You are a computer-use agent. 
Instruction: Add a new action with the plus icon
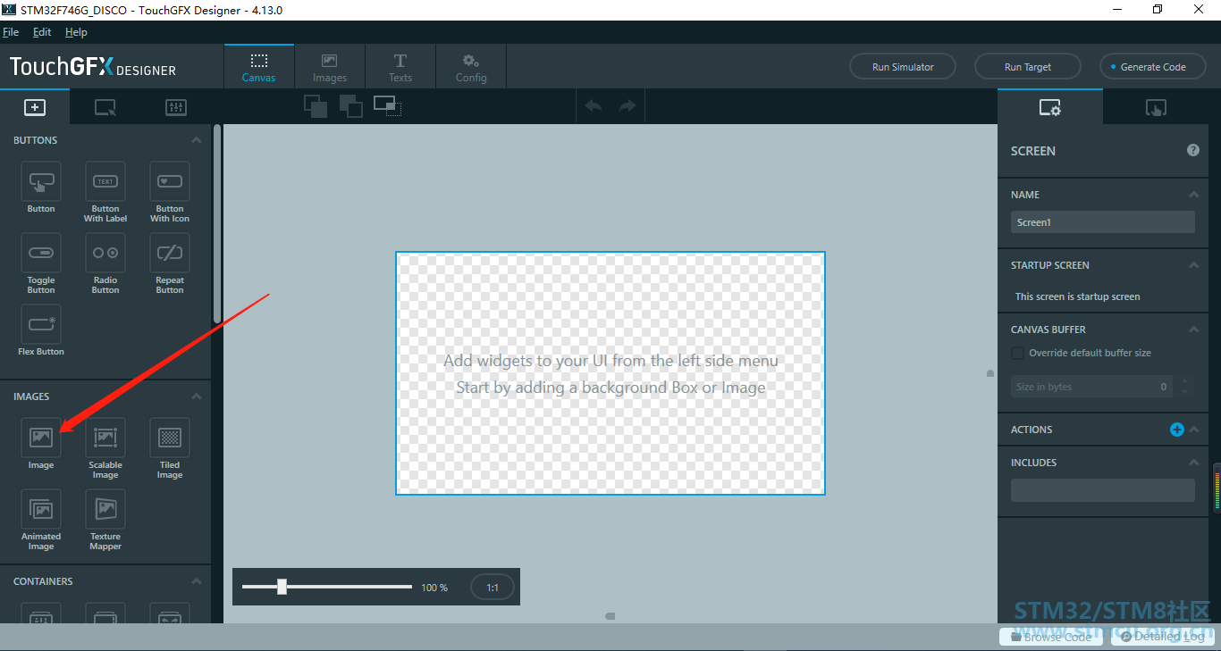click(1177, 430)
